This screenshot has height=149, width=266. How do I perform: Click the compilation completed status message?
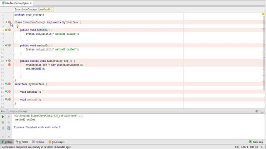pyautogui.click(x=36, y=147)
